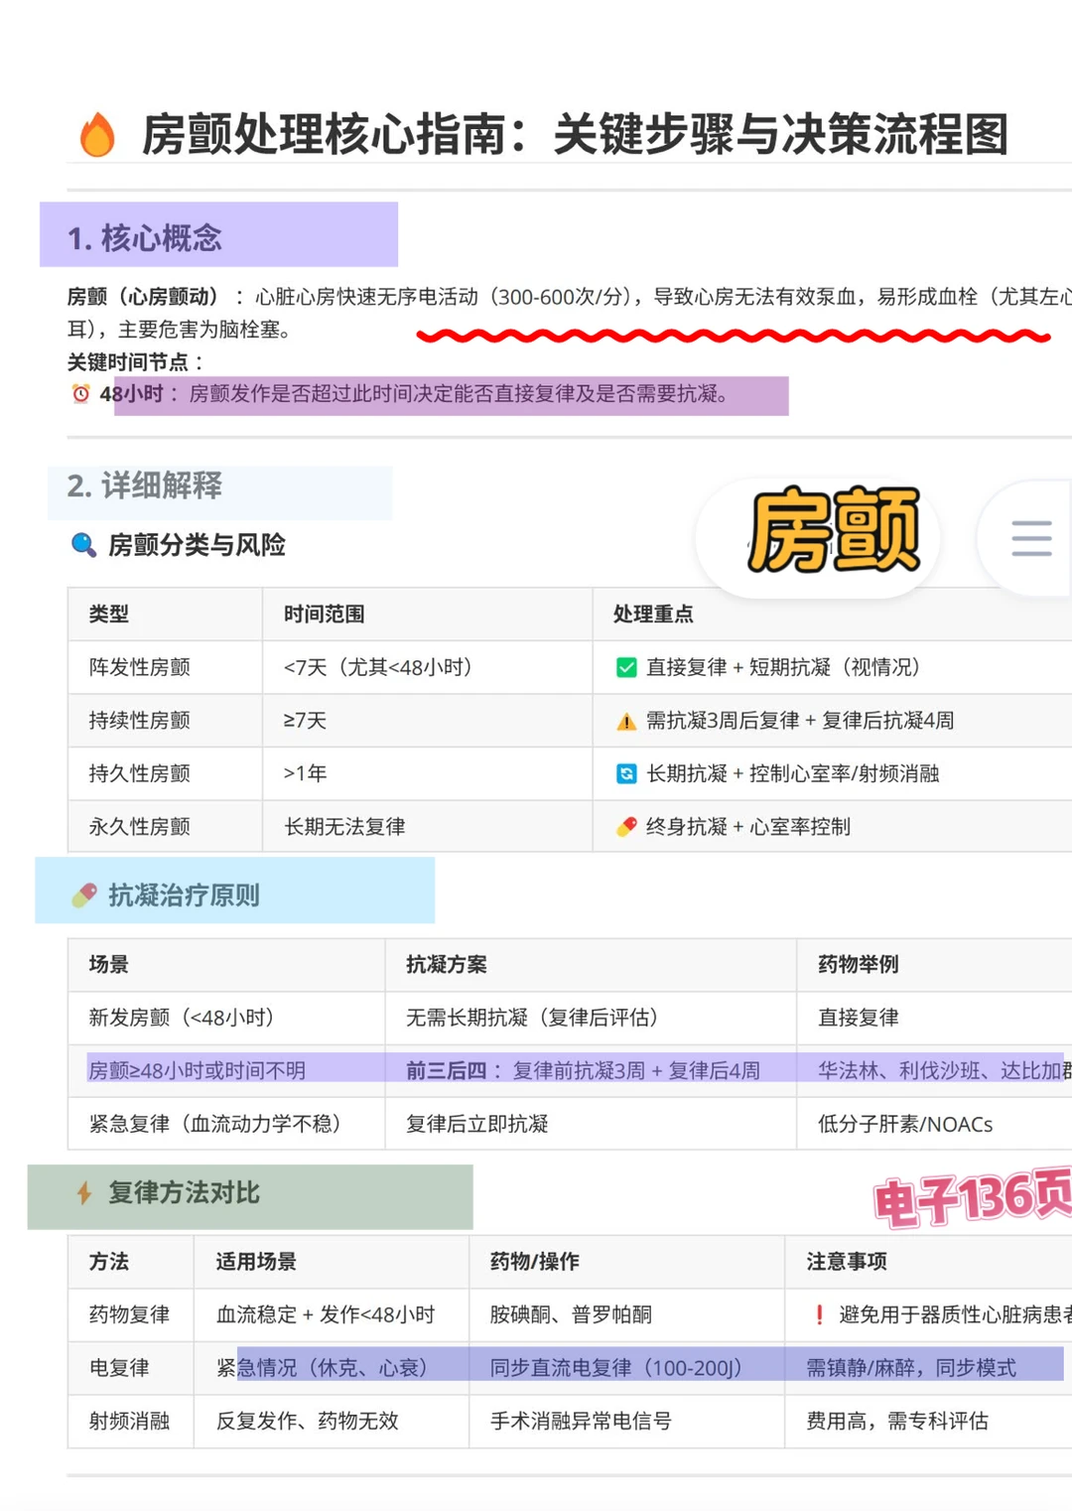Screen dimensions: 1072x1511
Task: Click the magnifier icon before 房颤分类与风险
Action: (x=81, y=545)
